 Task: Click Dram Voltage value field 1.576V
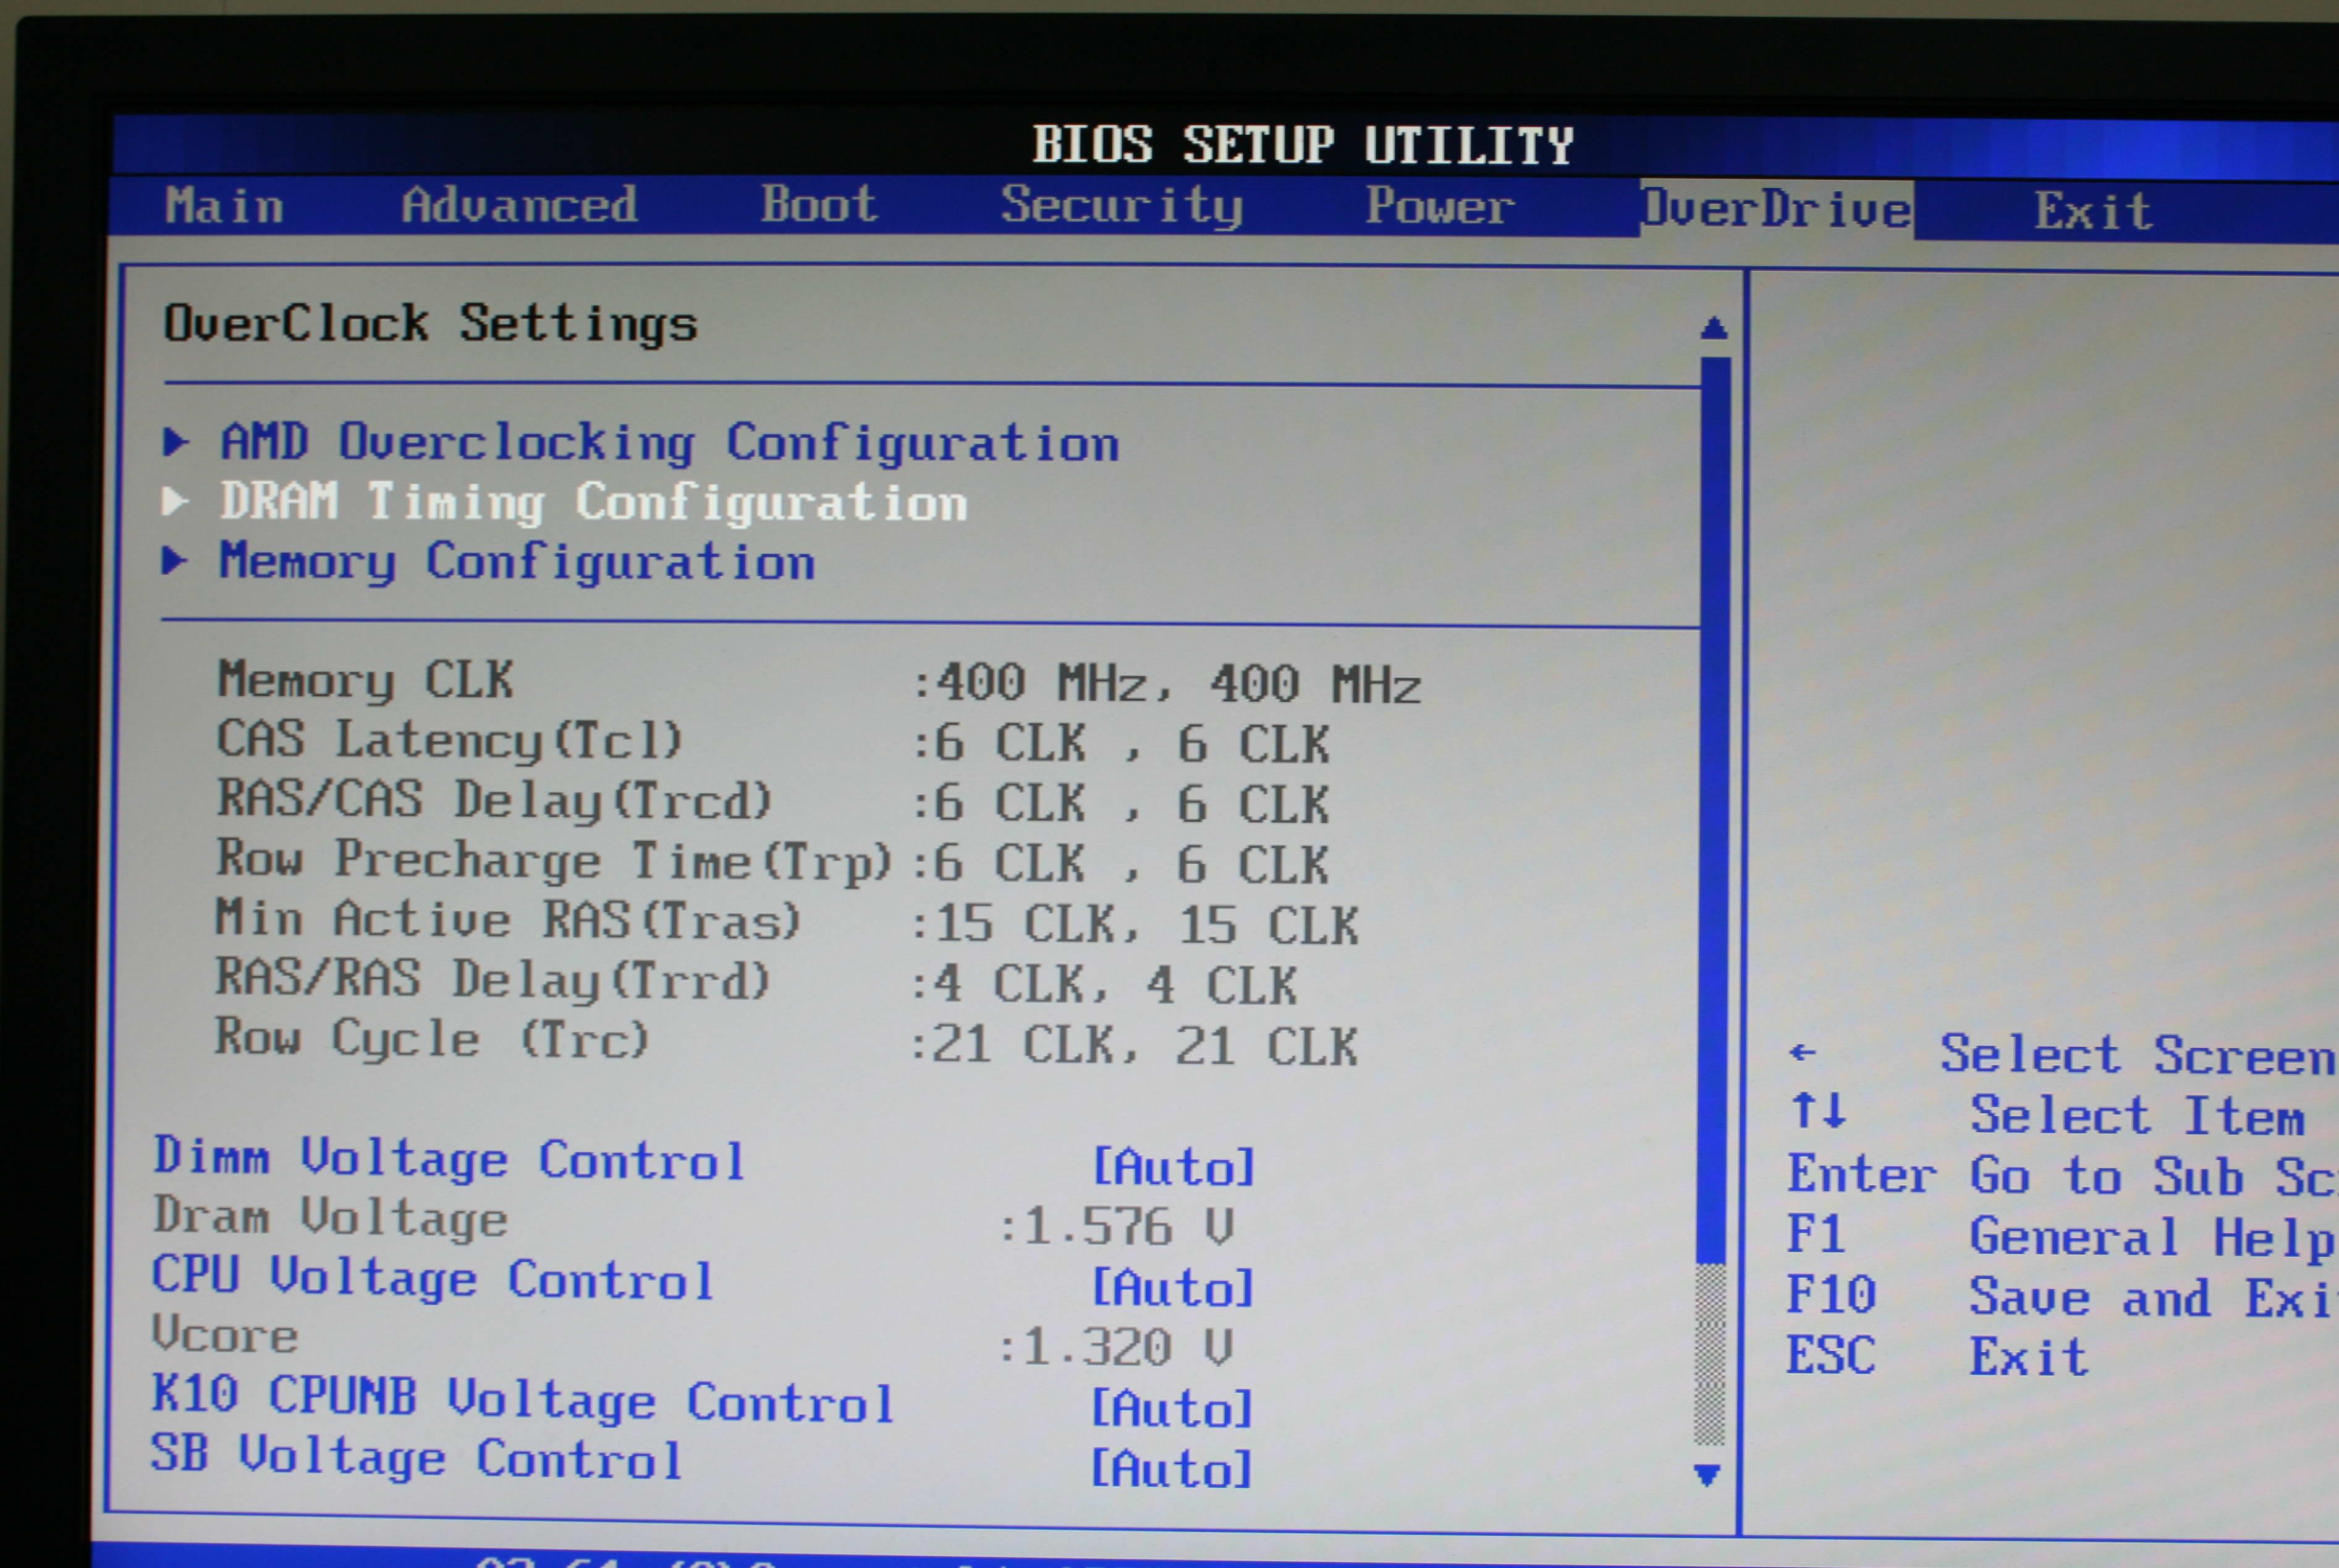(1086, 1225)
